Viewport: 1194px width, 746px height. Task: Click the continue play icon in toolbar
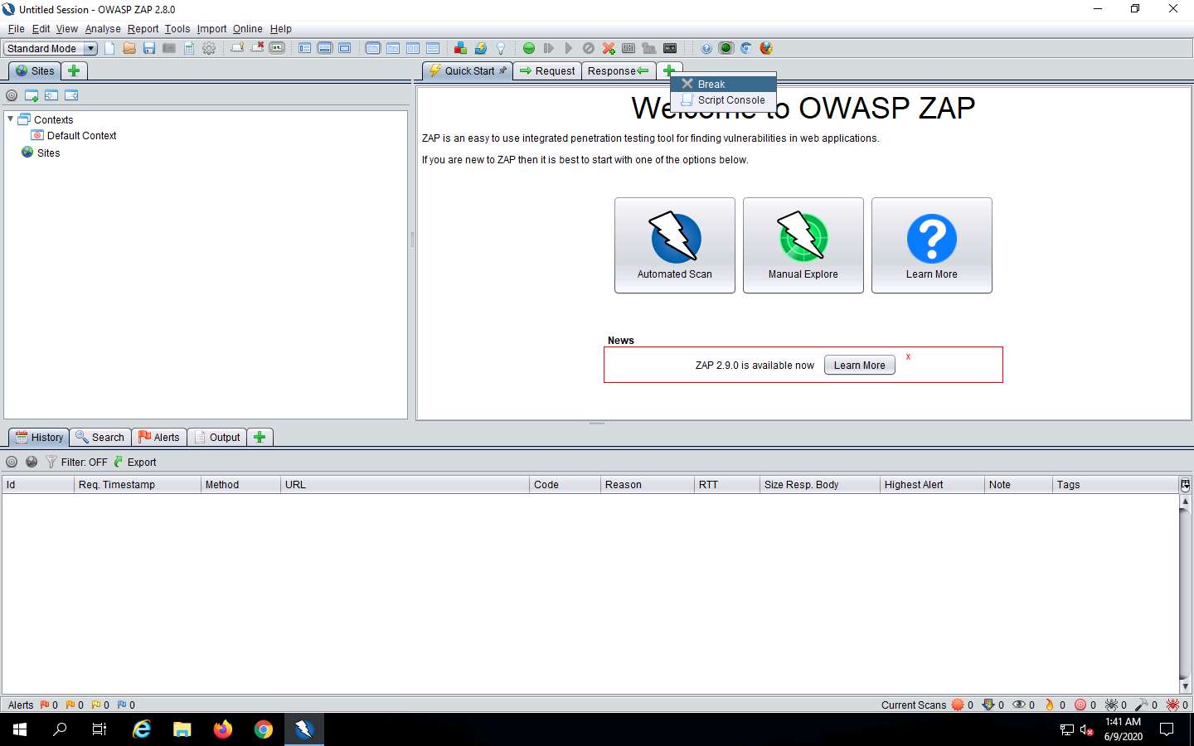569,48
